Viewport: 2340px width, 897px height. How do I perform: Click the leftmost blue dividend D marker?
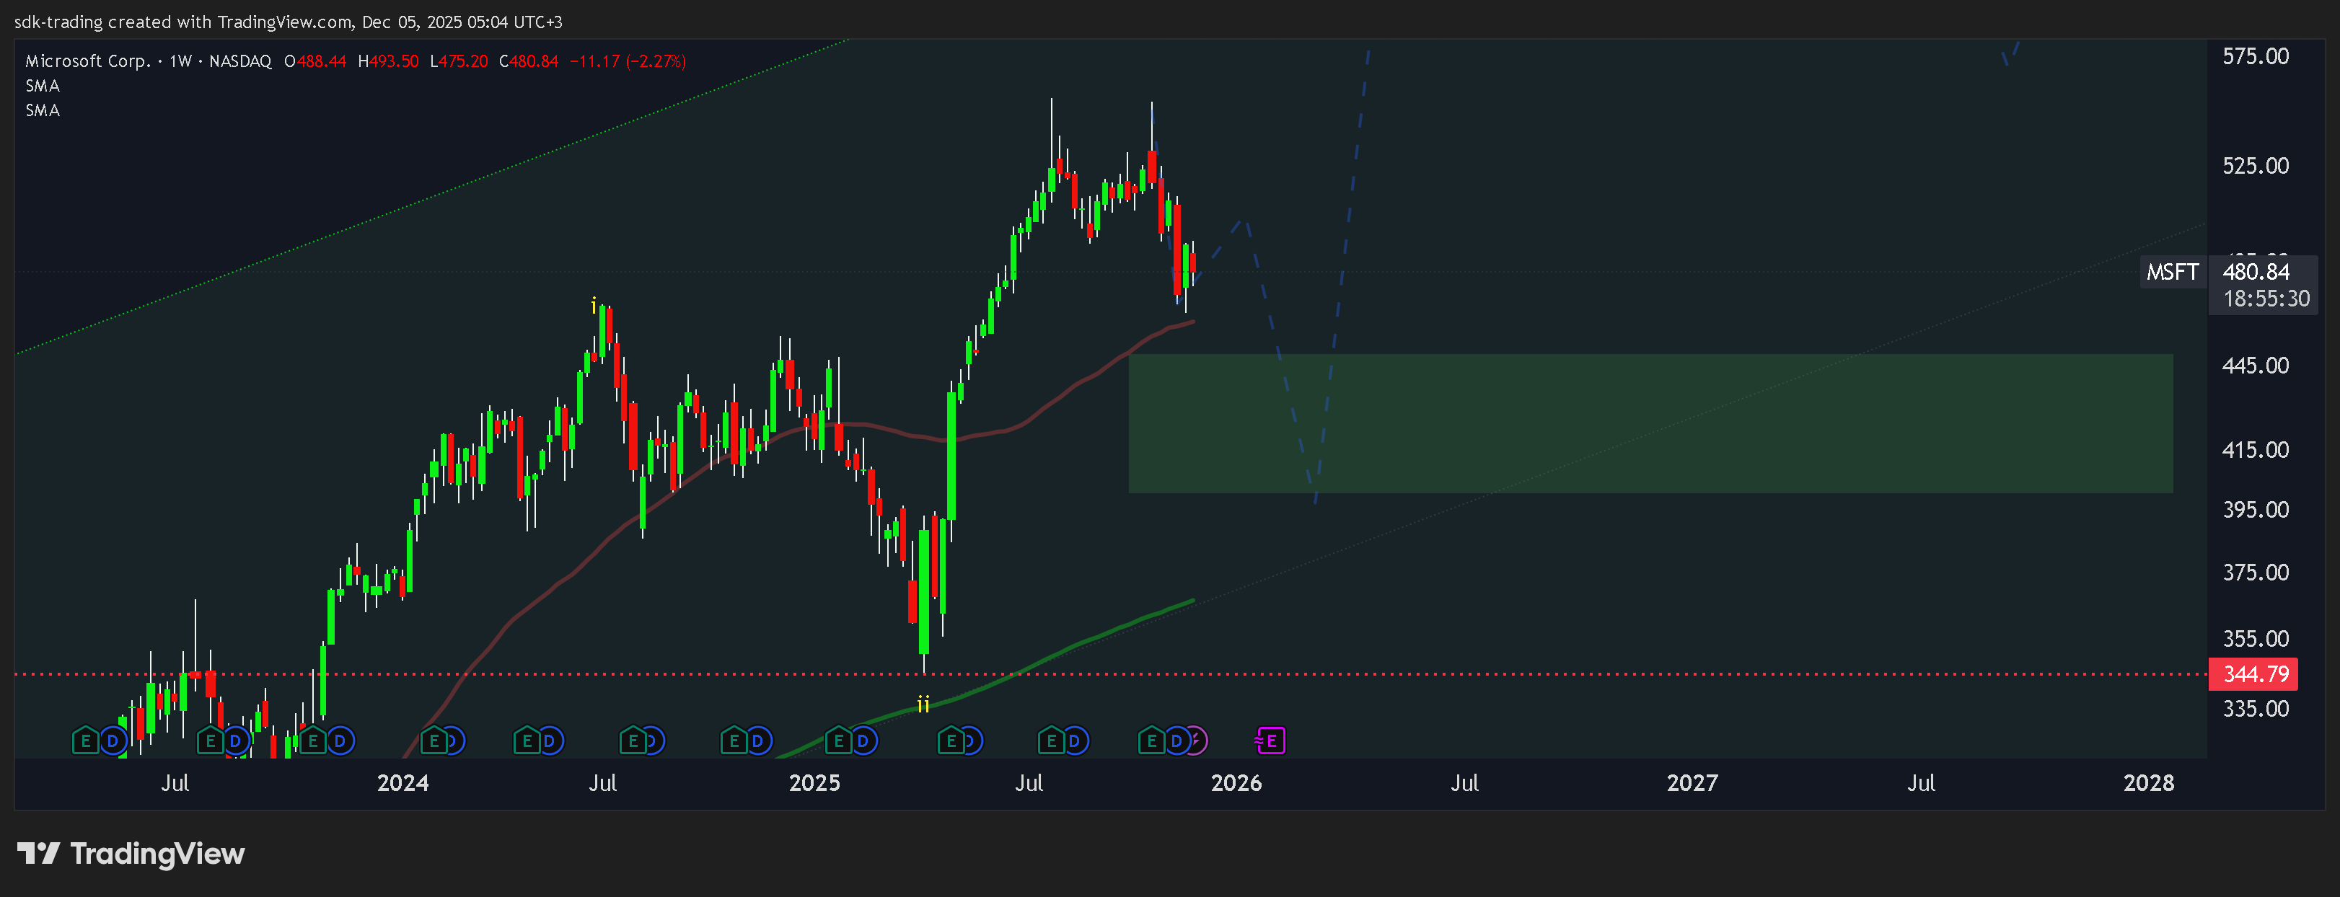[x=113, y=741]
